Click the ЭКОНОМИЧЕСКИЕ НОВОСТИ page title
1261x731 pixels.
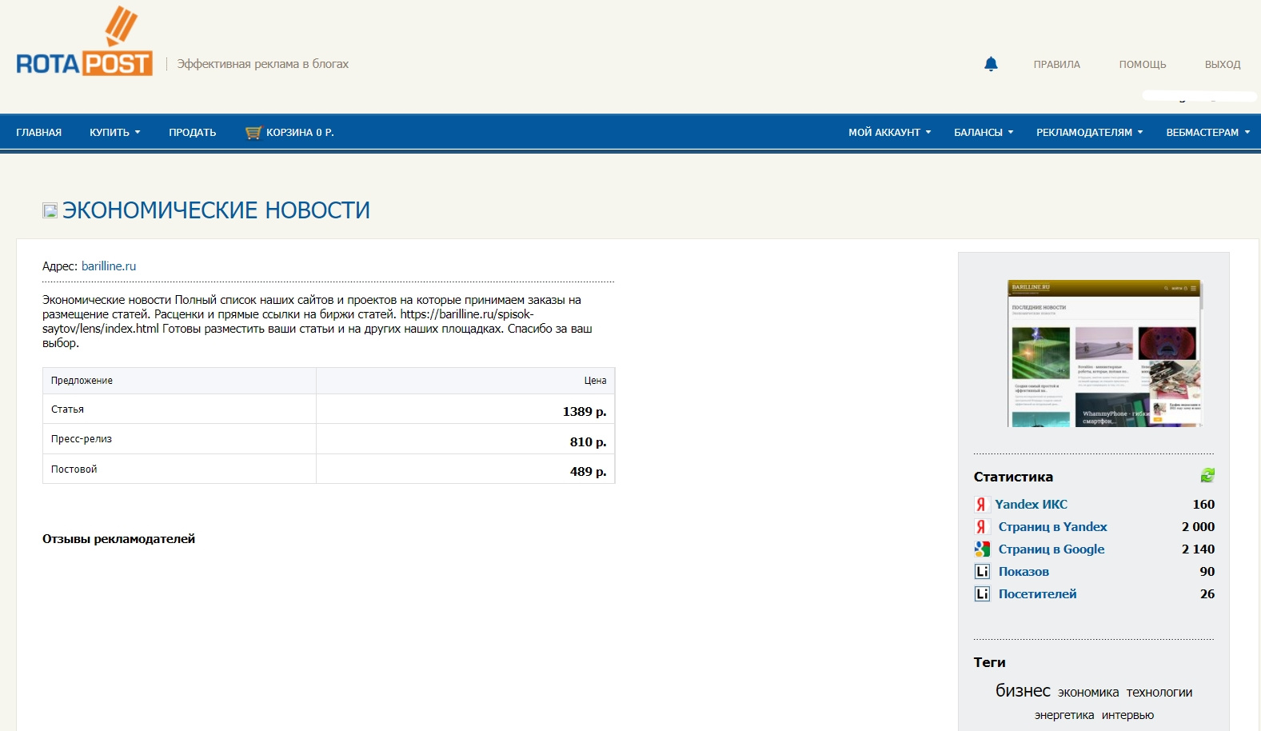click(x=216, y=210)
